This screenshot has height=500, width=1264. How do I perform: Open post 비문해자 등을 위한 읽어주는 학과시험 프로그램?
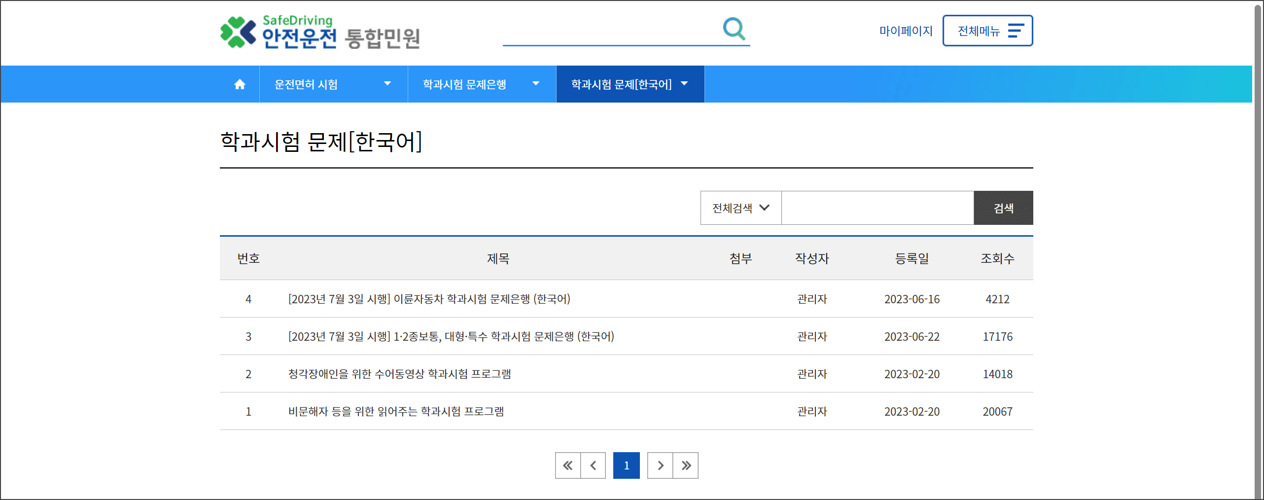(396, 411)
